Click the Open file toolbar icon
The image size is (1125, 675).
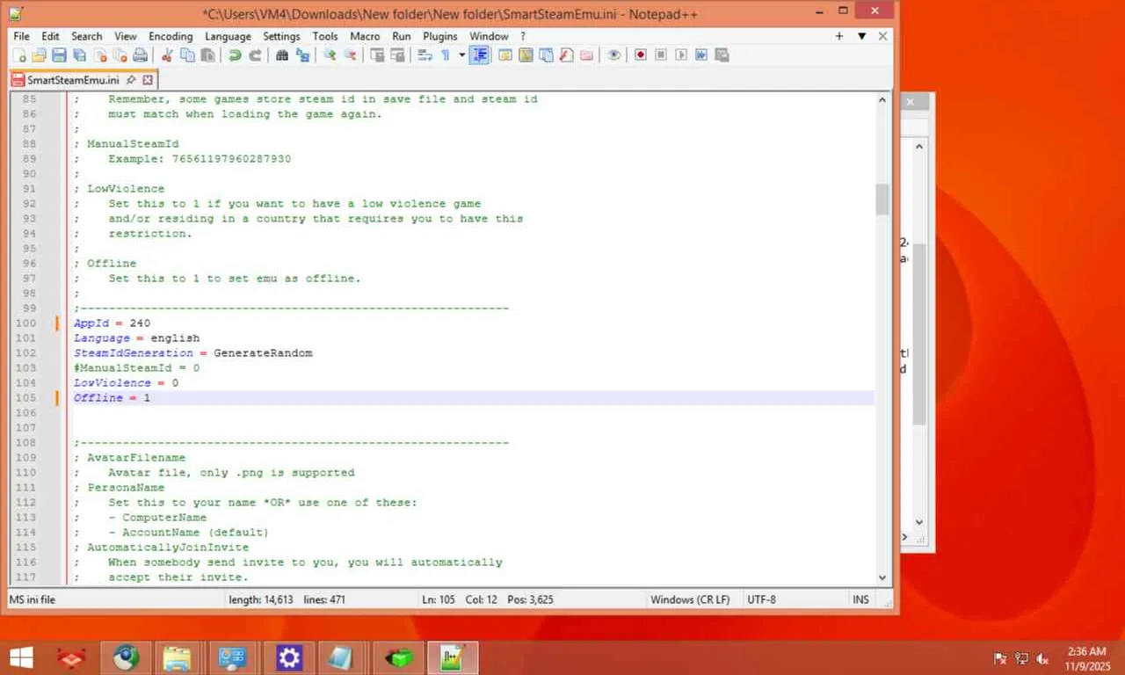click(x=39, y=55)
